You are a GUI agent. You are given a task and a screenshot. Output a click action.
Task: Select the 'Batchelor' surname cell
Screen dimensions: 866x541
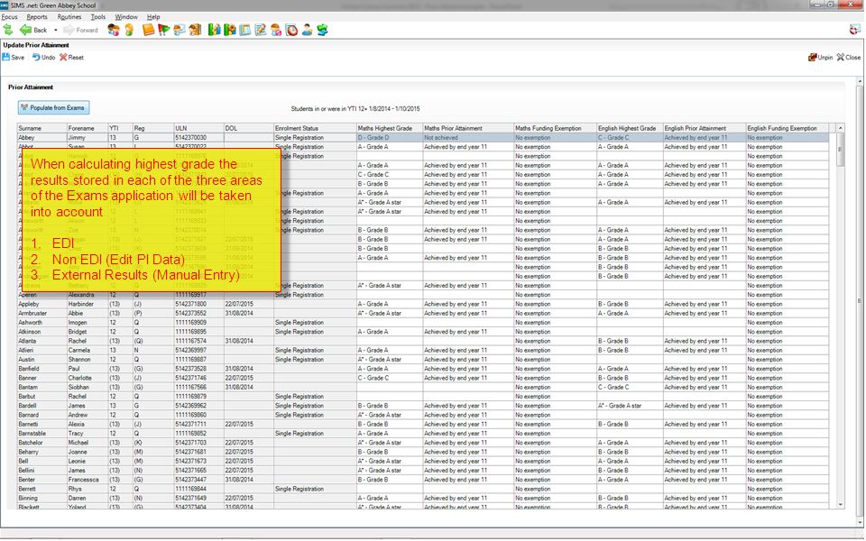(x=42, y=442)
